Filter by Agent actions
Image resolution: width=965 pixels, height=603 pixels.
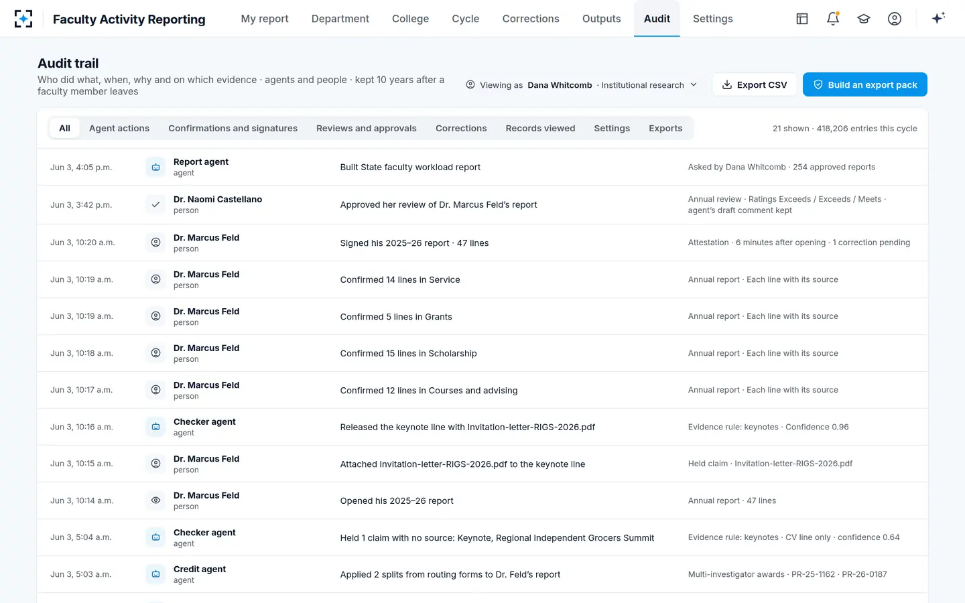click(x=119, y=128)
